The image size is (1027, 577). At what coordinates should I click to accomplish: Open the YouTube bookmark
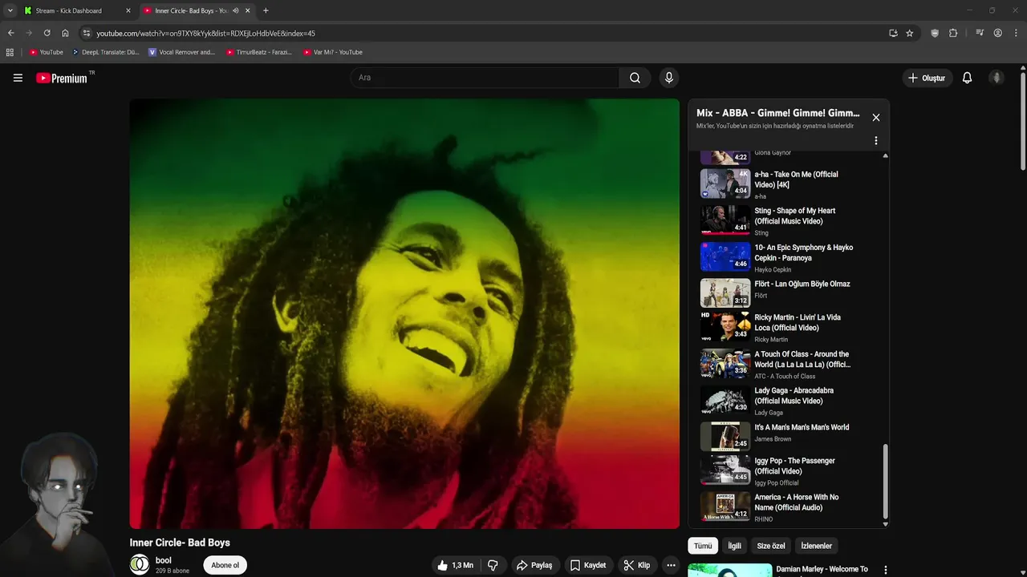point(46,52)
